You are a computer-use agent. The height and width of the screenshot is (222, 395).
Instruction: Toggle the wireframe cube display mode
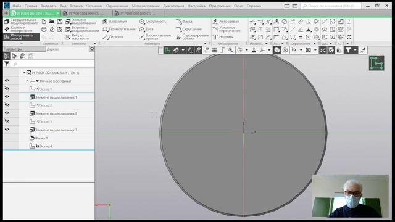click(285, 51)
